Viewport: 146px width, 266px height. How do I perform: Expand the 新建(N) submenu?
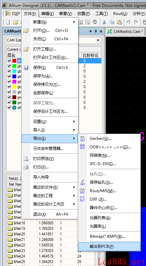click(74, 22)
